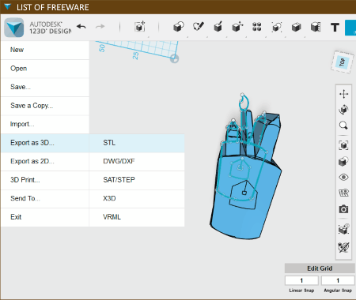The width and height of the screenshot is (356, 300).
Task: Click Save... menu entry
Action: coord(45,87)
